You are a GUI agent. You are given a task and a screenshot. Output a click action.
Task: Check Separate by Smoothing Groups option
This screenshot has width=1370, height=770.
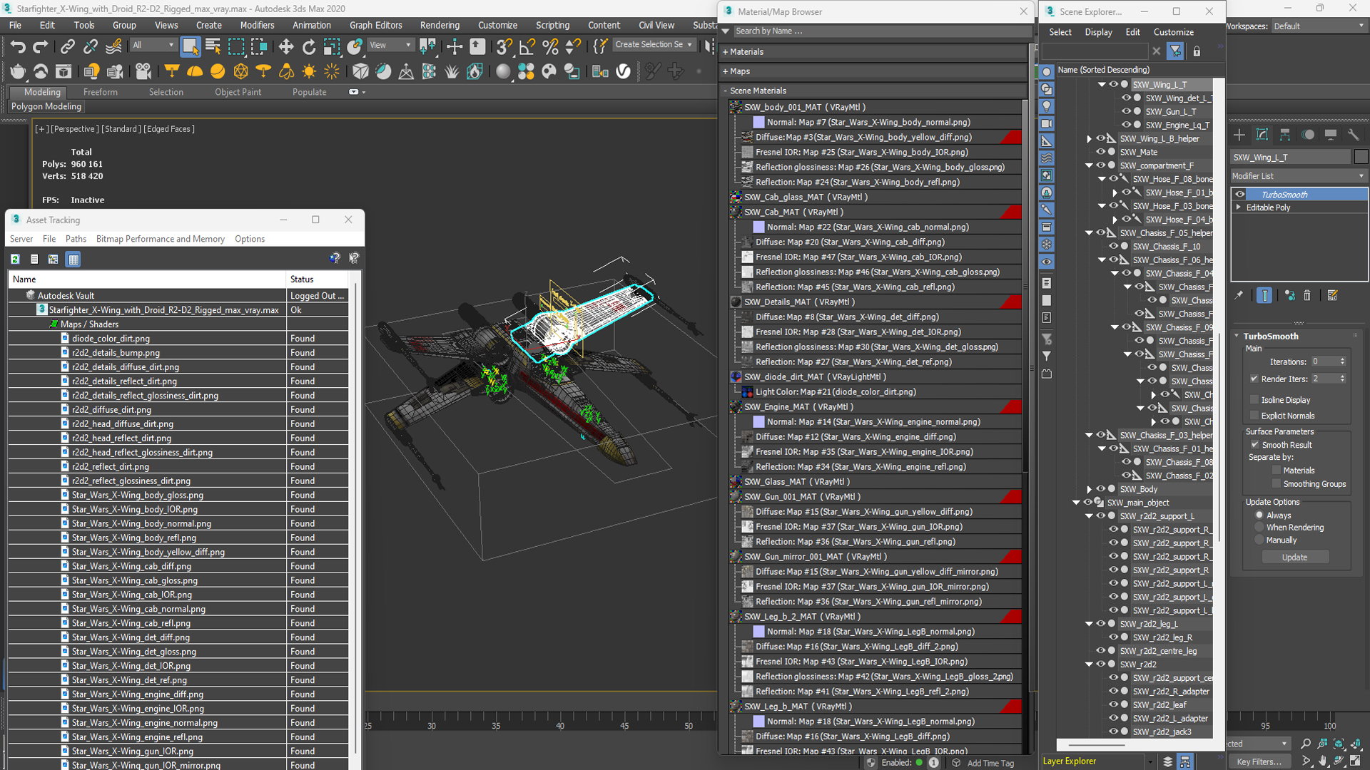coord(1277,484)
